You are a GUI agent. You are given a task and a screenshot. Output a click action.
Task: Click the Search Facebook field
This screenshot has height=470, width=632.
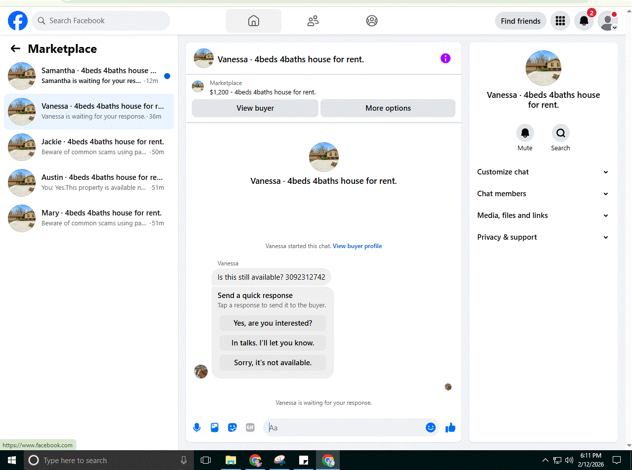point(101,21)
